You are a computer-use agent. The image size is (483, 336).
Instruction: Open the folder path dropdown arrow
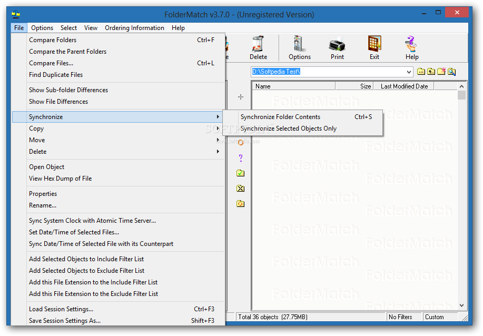(x=409, y=72)
